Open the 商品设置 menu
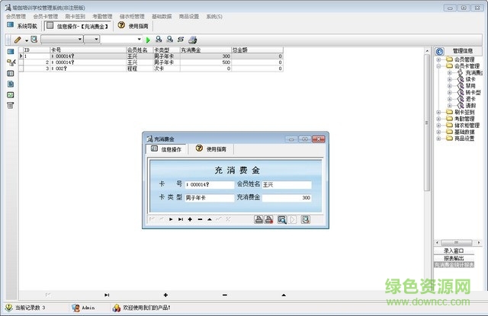Screen dimensions: 488x316 click(189, 17)
